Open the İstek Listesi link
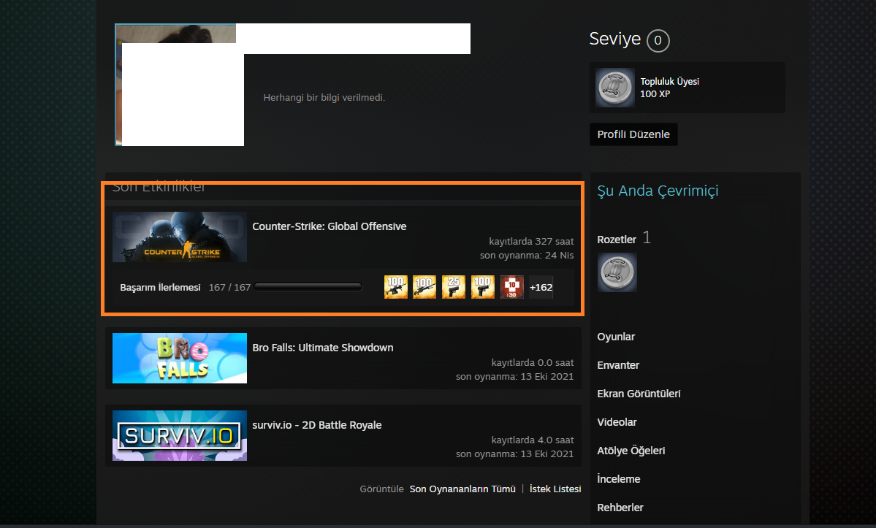 tap(555, 489)
